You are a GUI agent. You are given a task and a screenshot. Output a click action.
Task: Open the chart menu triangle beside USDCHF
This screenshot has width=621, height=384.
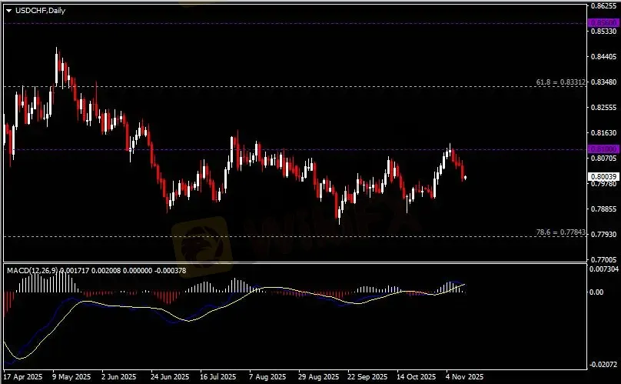pyautogui.click(x=8, y=11)
